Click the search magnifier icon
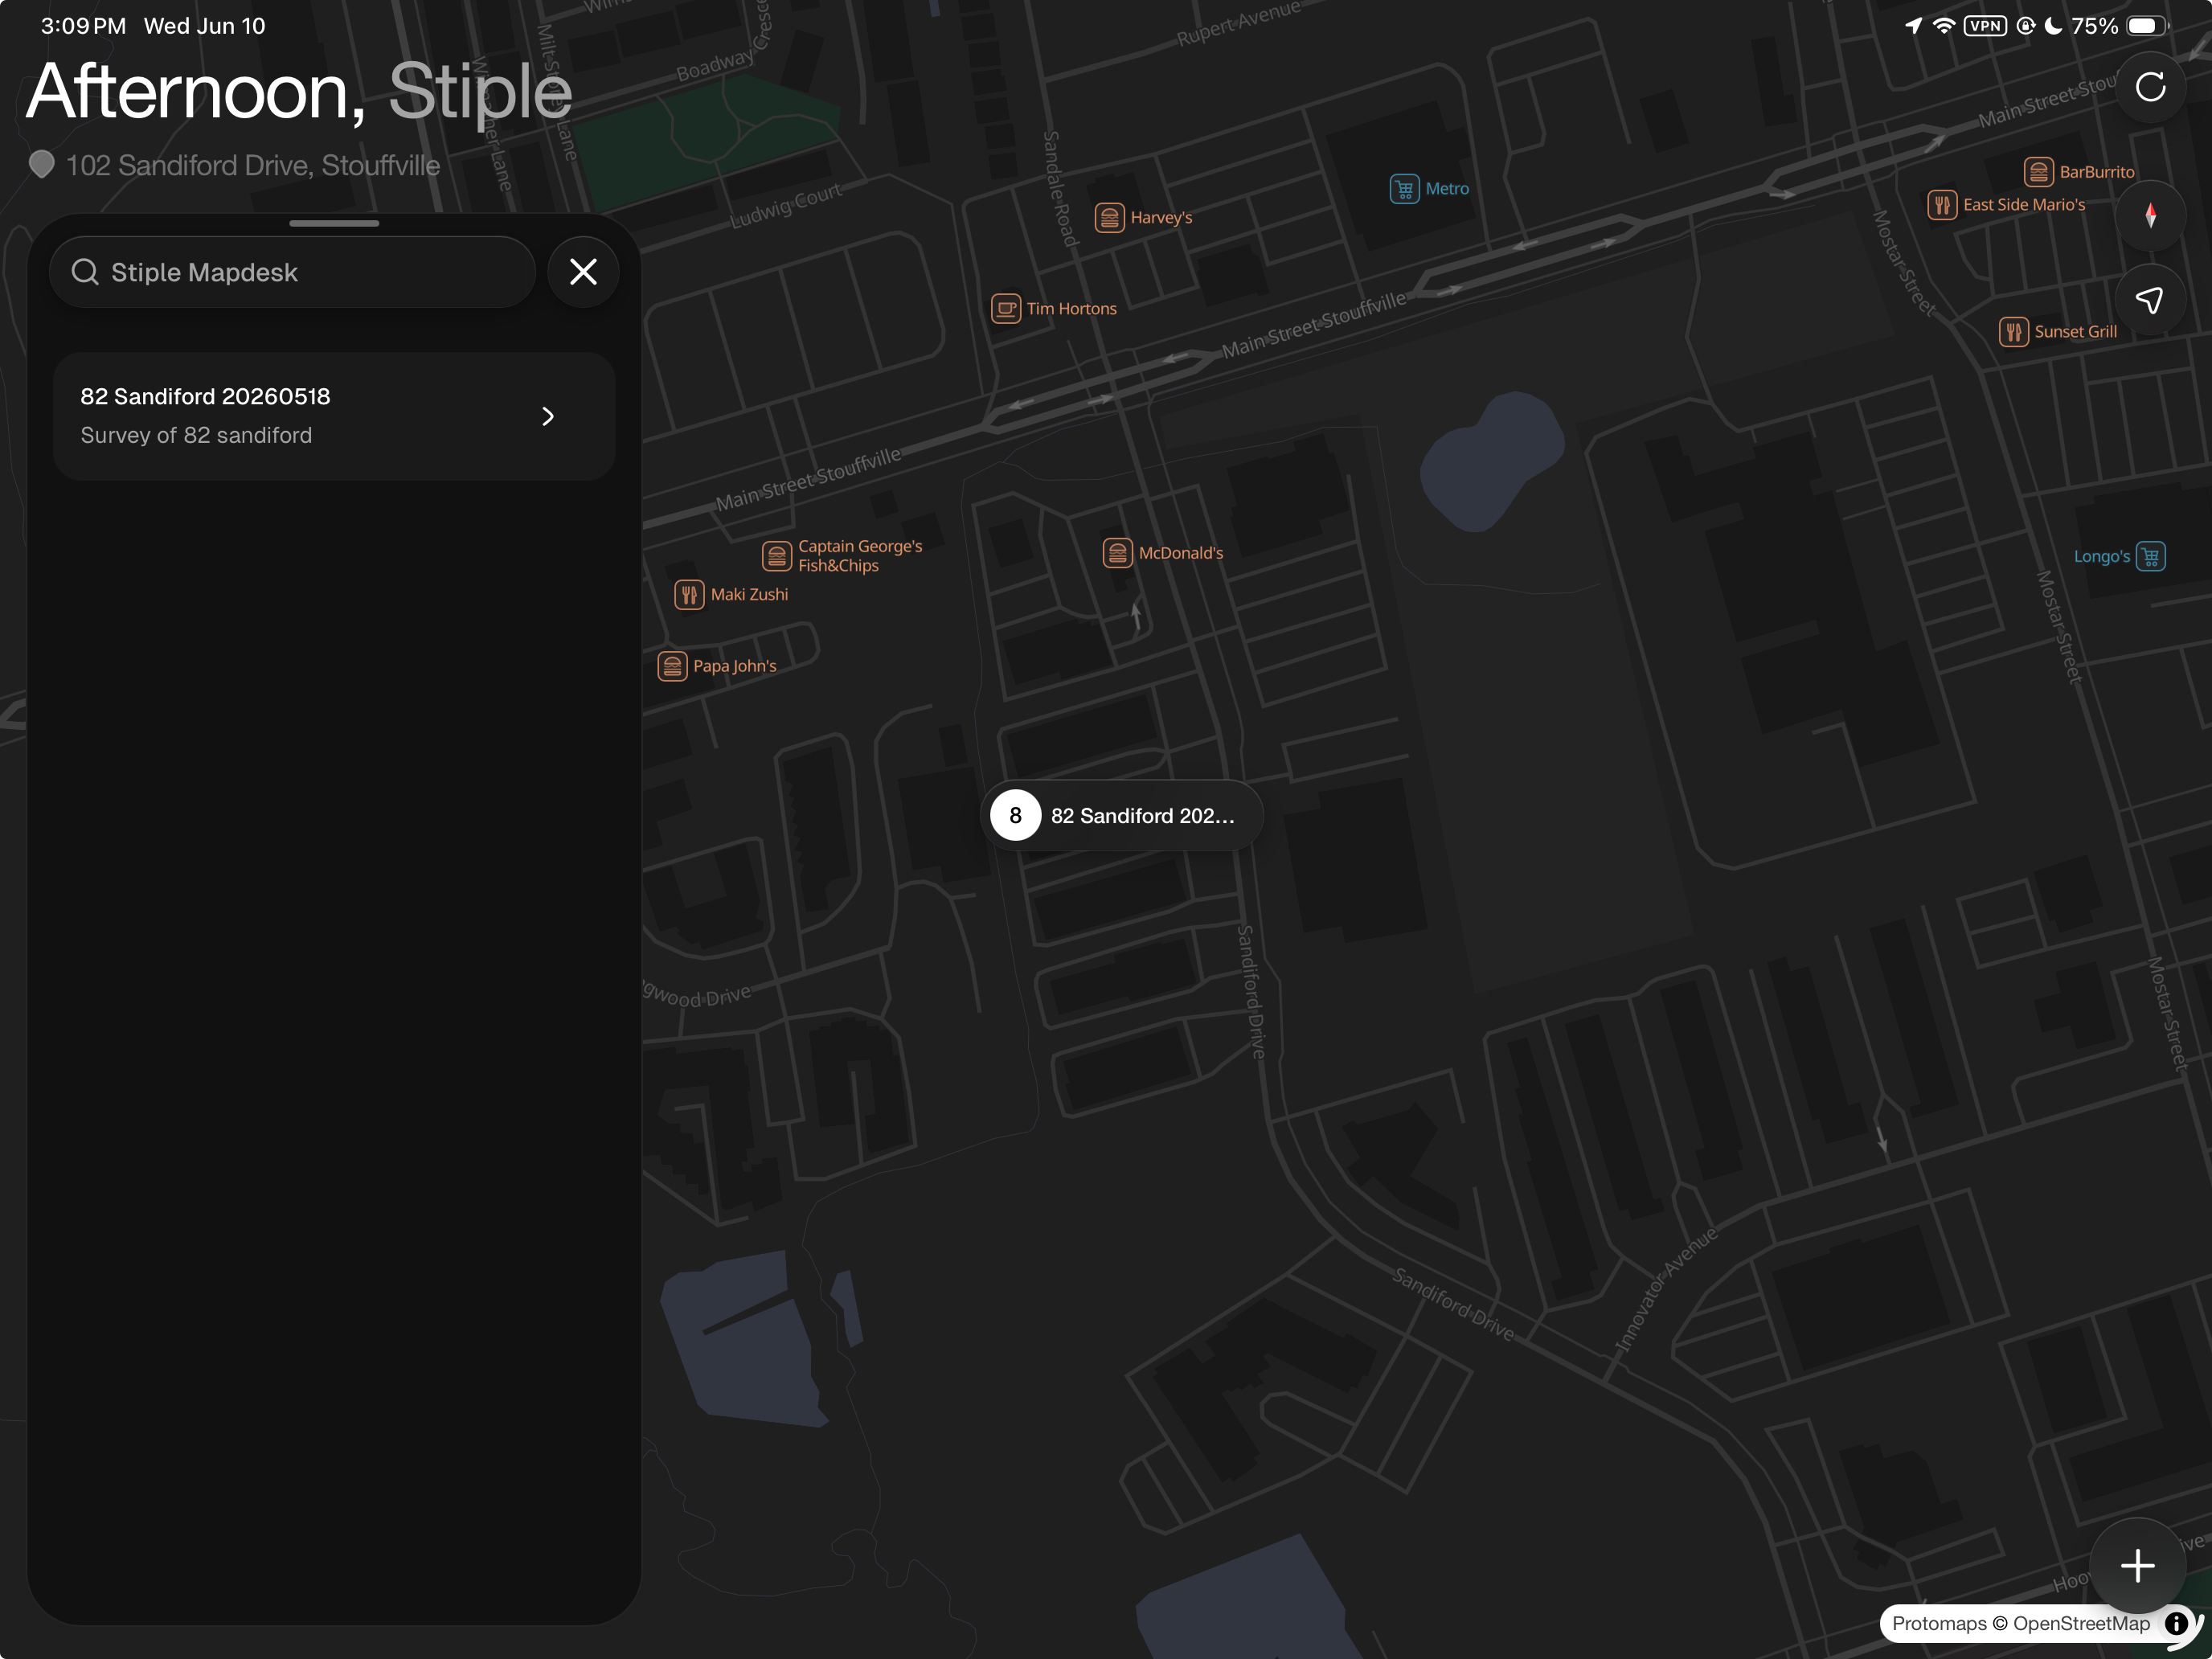2212x1659 pixels. pyautogui.click(x=85, y=272)
